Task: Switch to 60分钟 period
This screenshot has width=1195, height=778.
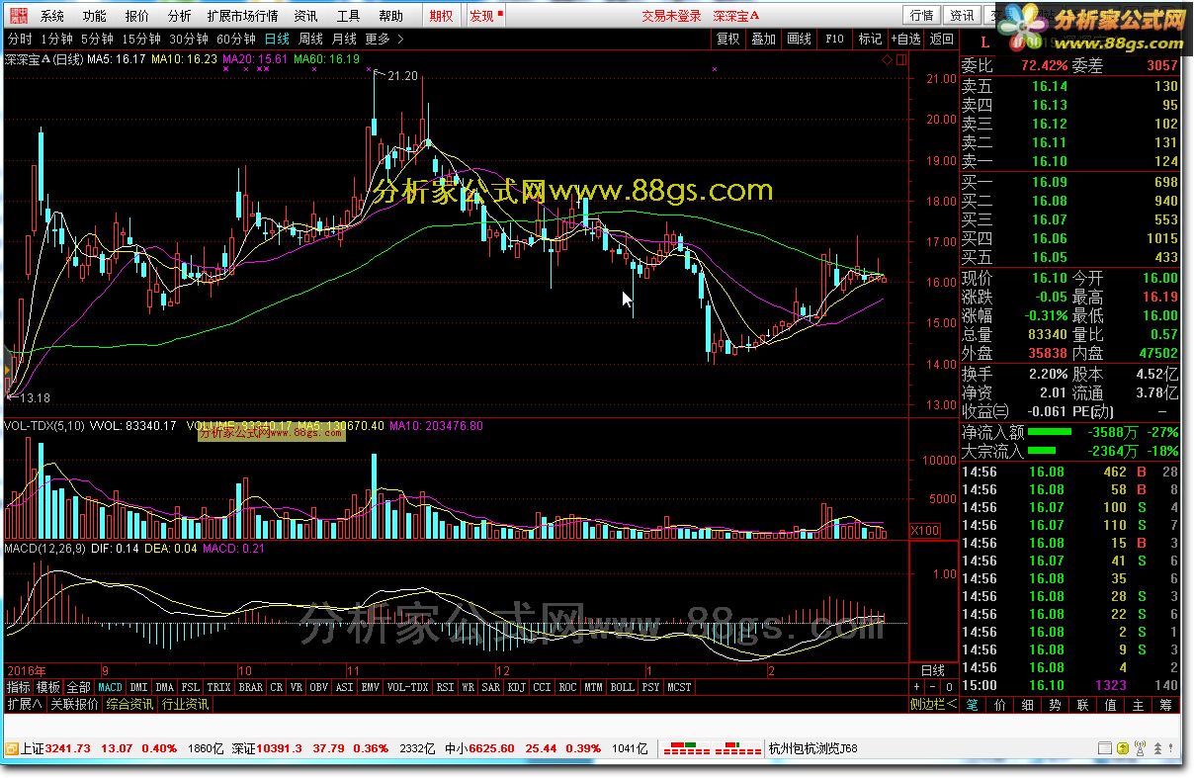Action: (235, 39)
